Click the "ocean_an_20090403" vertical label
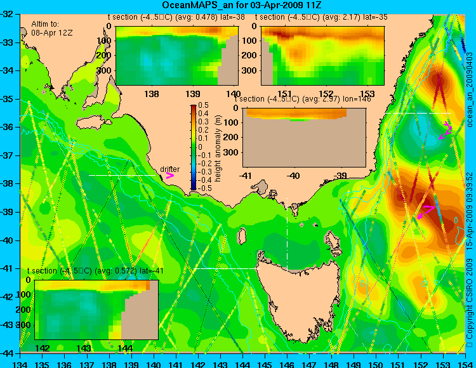This screenshot has width=476, height=368. (470, 90)
